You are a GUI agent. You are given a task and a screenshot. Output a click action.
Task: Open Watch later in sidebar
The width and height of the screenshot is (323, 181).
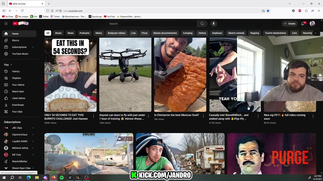(19, 92)
